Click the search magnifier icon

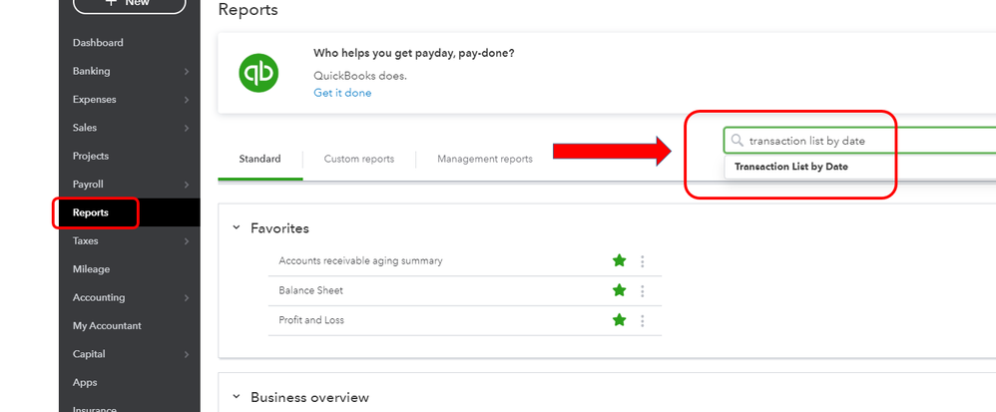(x=737, y=141)
